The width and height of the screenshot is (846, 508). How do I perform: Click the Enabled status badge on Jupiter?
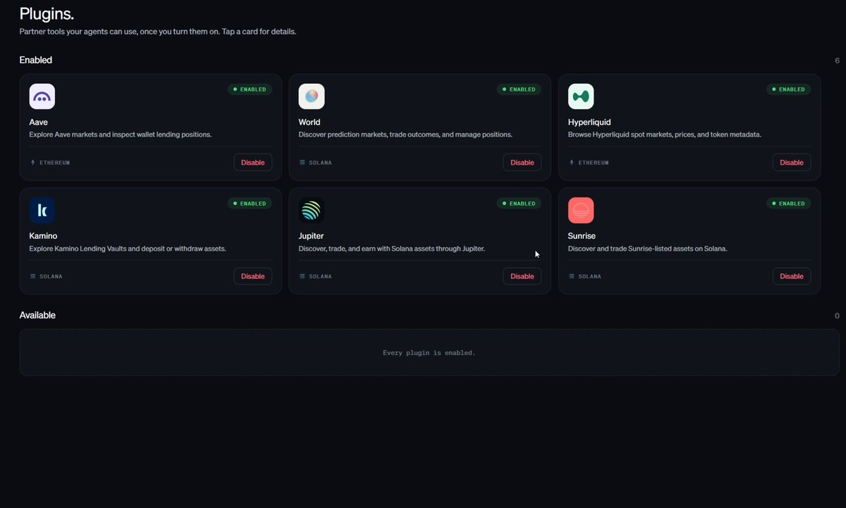click(519, 204)
